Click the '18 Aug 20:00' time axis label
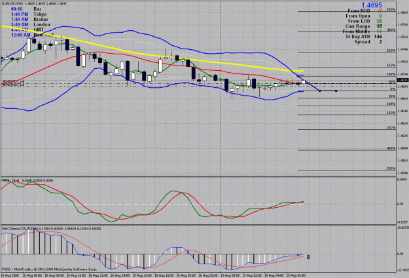Viewport: 409px width, 278px height. coord(187,275)
